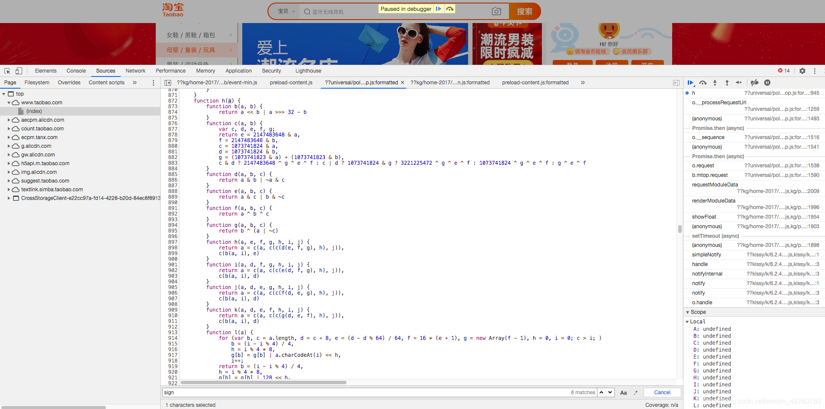This screenshot has height=409, width=825.
Task: Collapse the Local scope variables
Action: [687, 322]
